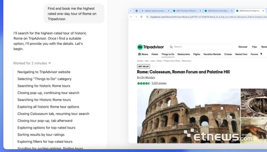Open the 5,220 reviews link
Screen dimensions: 267x152
(x=159, y=83)
